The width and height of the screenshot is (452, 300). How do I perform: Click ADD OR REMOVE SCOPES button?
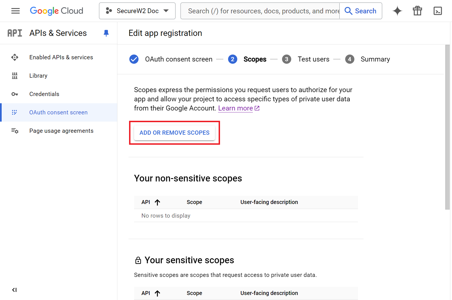tap(174, 133)
